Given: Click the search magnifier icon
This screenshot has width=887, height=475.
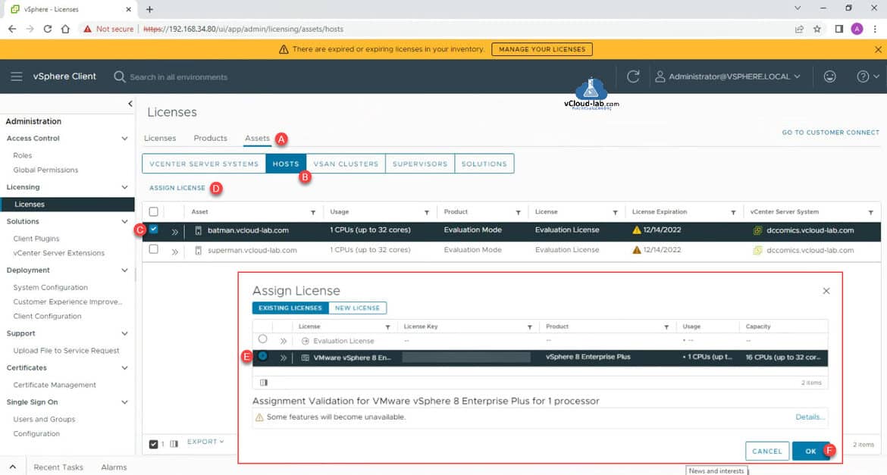Looking at the screenshot, I should 119,77.
